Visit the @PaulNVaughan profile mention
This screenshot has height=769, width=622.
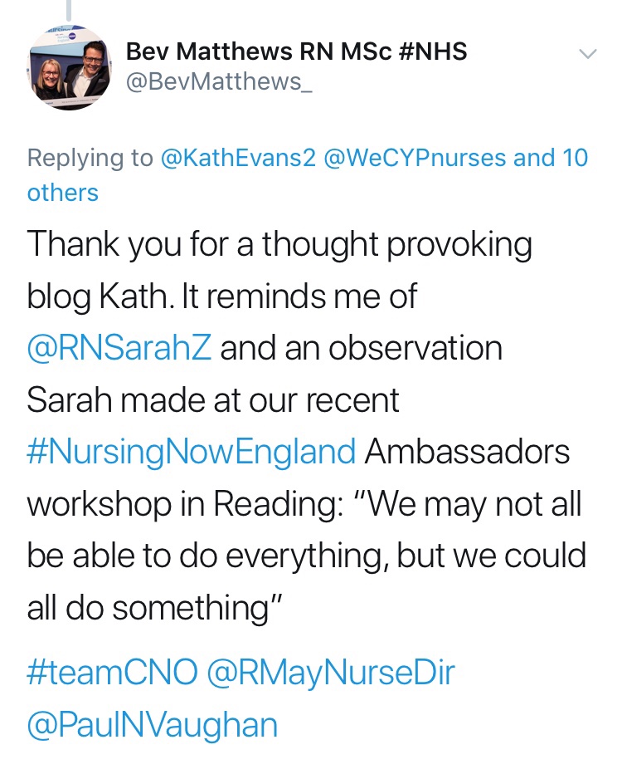(152, 725)
